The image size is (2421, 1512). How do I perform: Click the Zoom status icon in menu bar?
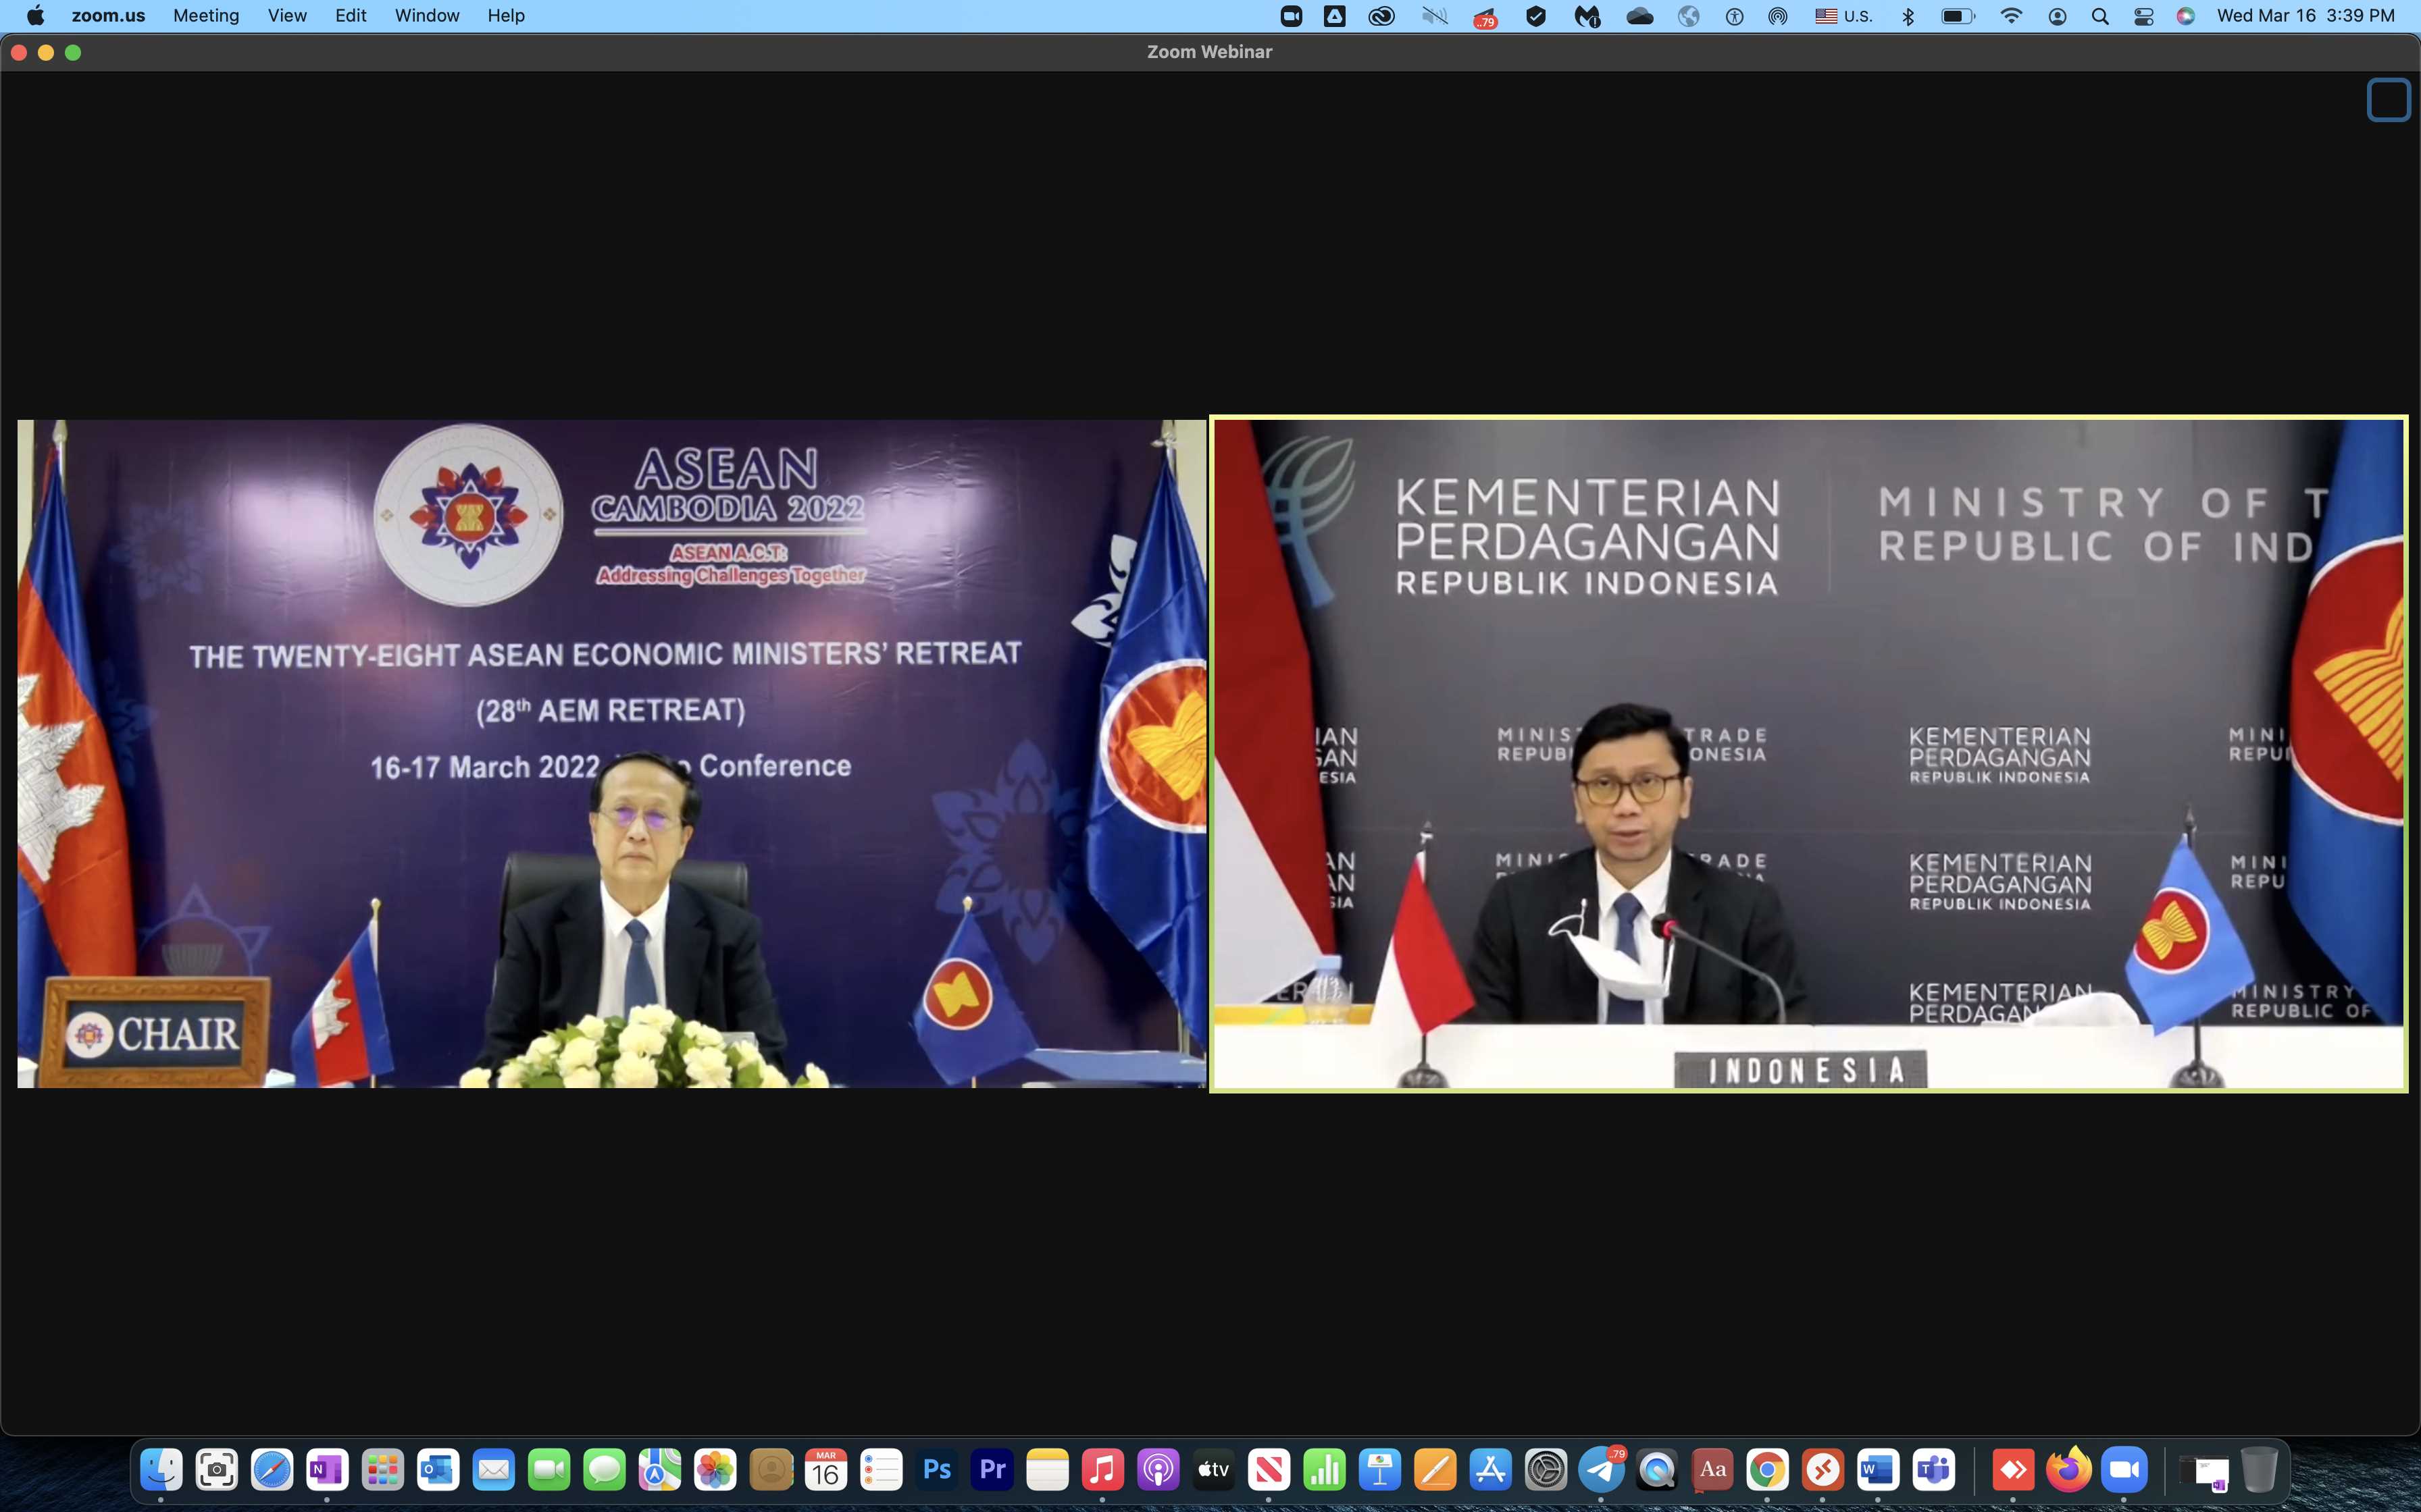tap(1292, 16)
